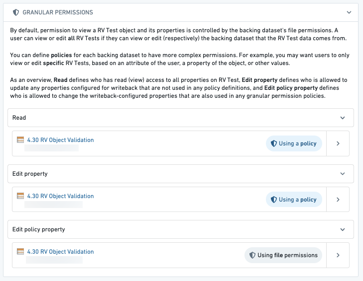The image size is (363, 281).
Task: Open 4.30 RV Object Validation under Edit policy property
Action: [60, 252]
